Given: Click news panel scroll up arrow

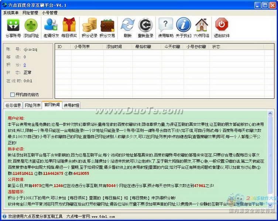Looking at the screenshot, I should [x=270, y=113].
